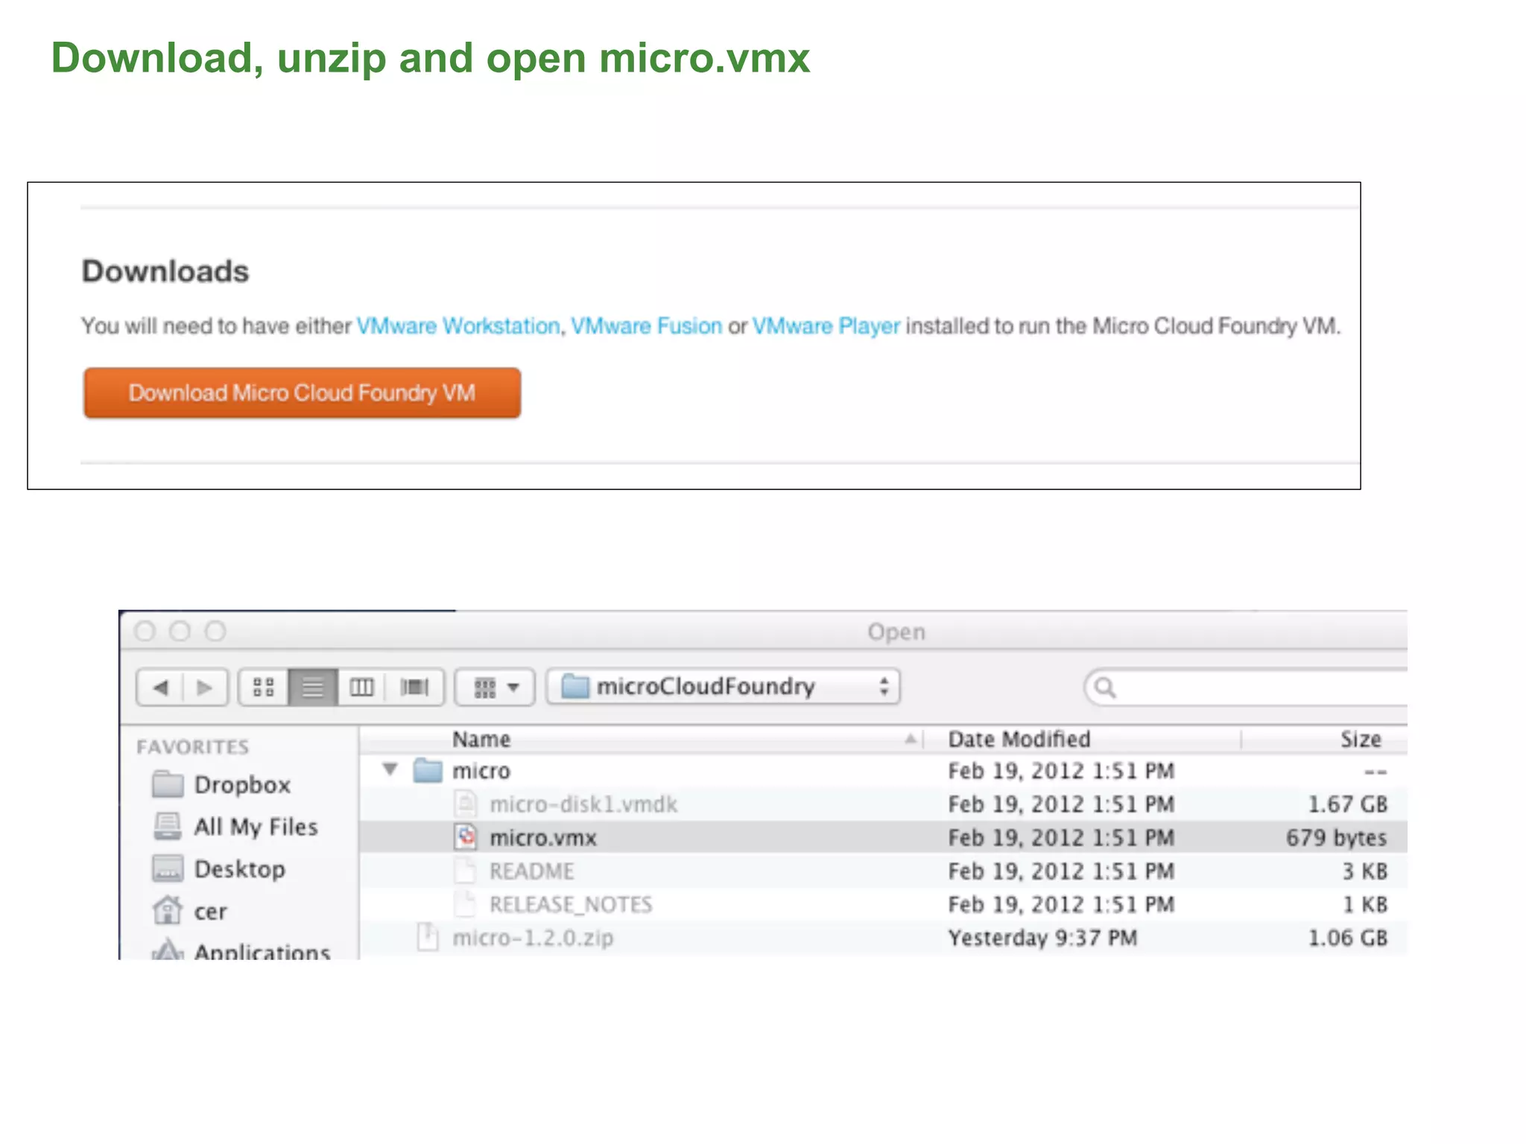
Task: Go forward with the right arrow button
Action: click(x=204, y=687)
